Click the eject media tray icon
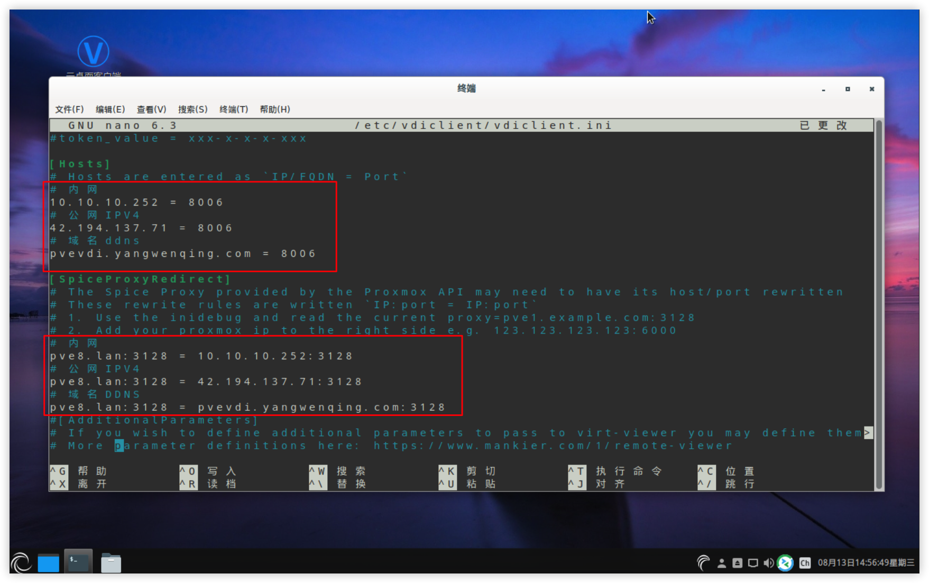 coord(737,563)
